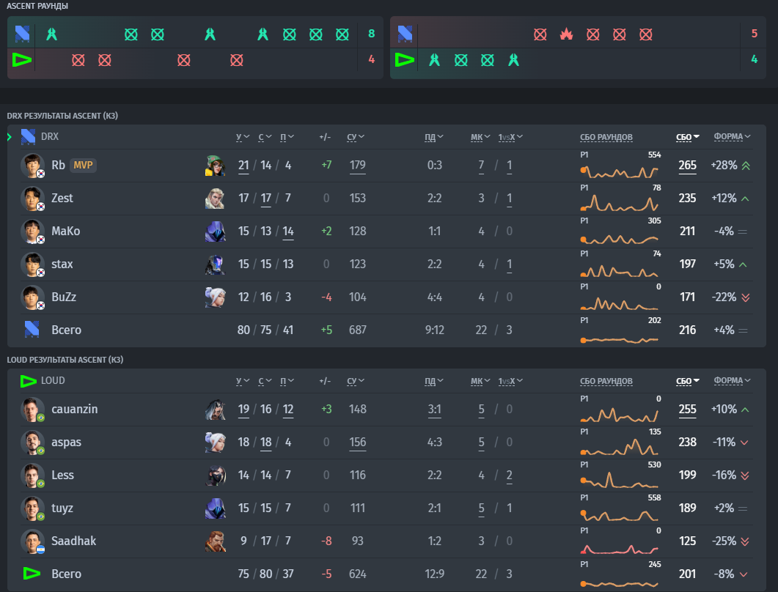Screen dimensions: 778x592
Task: Select Zest's agent portrait icon
Action: point(216,199)
